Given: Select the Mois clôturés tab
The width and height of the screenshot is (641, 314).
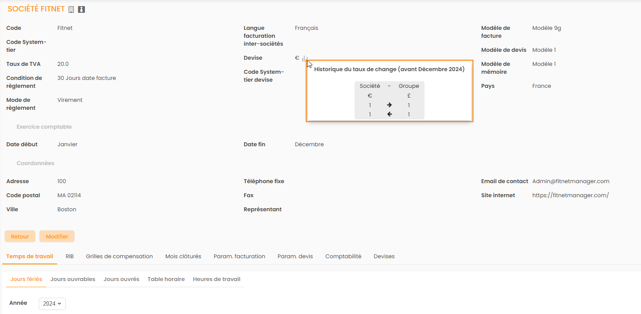Looking at the screenshot, I should click(x=183, y=256).
